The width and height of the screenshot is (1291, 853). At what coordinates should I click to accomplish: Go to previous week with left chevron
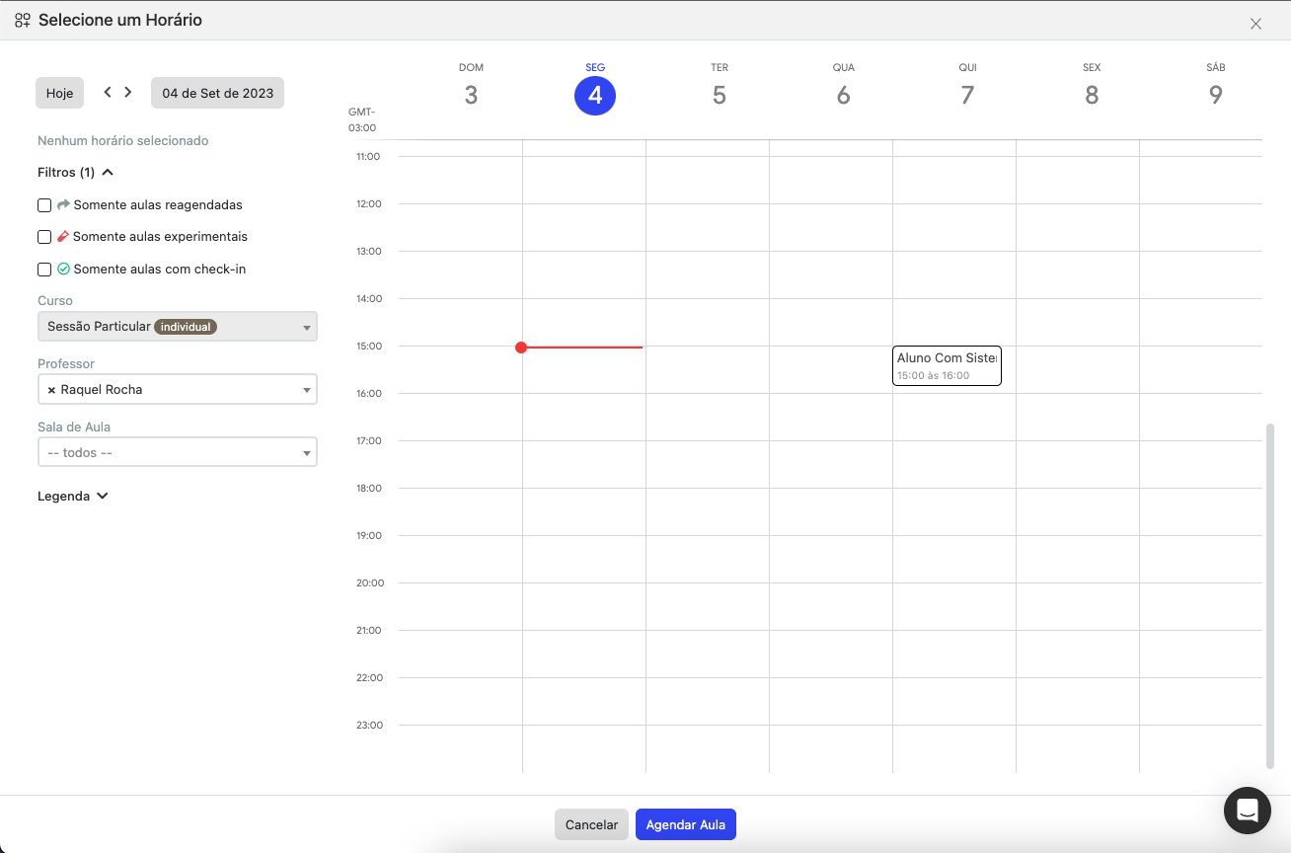click(x=108, y=92)
